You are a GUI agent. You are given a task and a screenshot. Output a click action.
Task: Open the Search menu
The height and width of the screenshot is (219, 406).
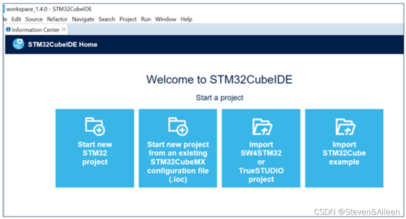(107, 19)
